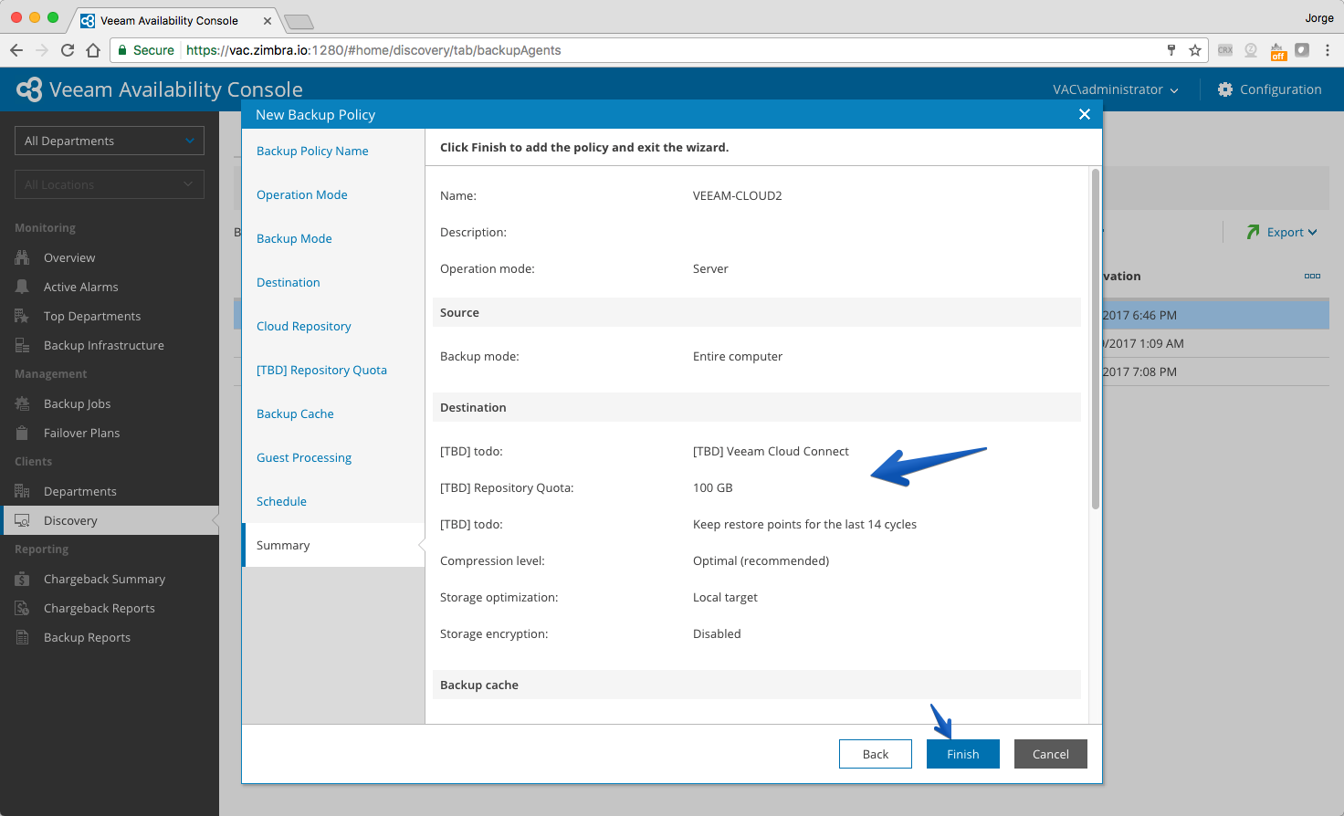
Task: Select the Veeam Availability Console browser tab
Action: tap(173, 20)
